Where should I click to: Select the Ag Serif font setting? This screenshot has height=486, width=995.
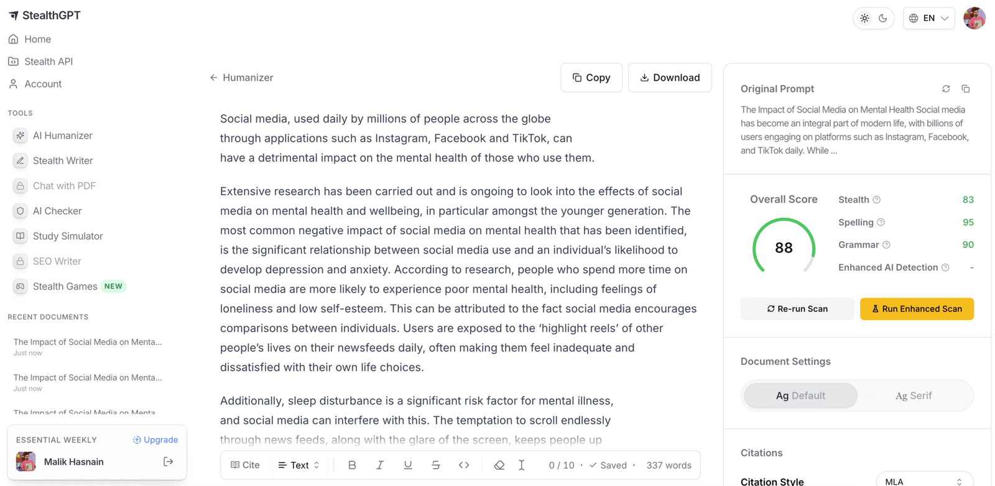coord(914,395)
